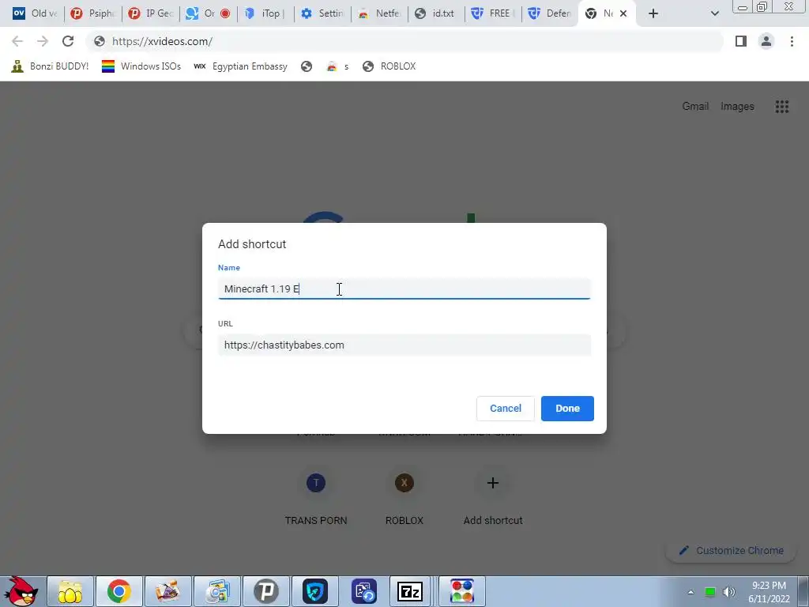Open Chrome three-dot menu
Image resolution: width=809 pixels, height=607 pixels.
click(792, 41)
